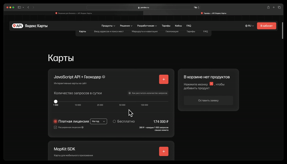Select the Бесплатно radio option
This screenshot has height=164, width=287.
click(x=114, y=121)
